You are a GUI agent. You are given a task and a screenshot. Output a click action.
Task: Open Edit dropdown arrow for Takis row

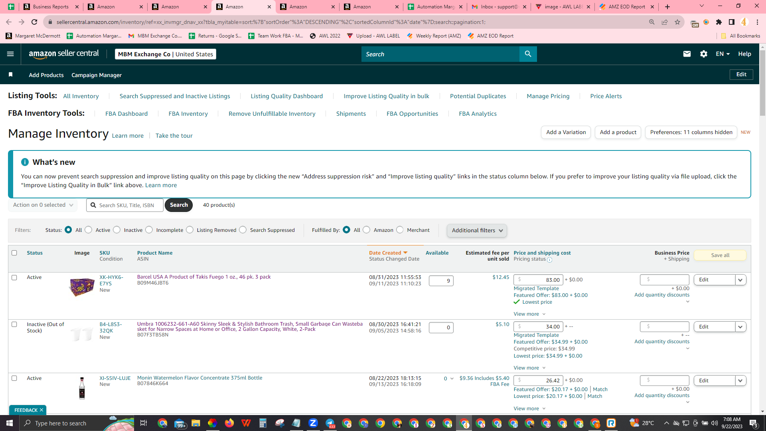click(x=740, y=280)
